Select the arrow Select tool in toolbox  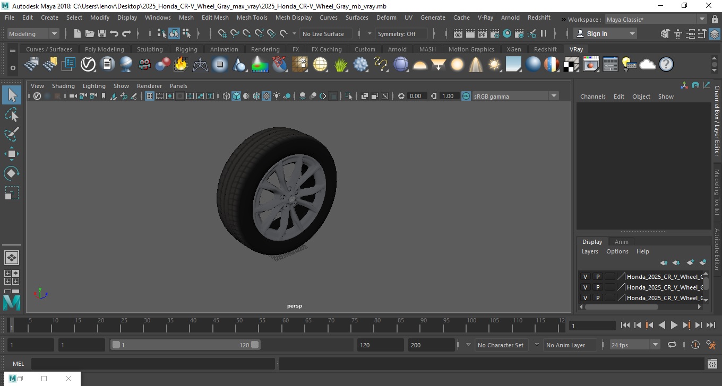(x=12, y=95)
